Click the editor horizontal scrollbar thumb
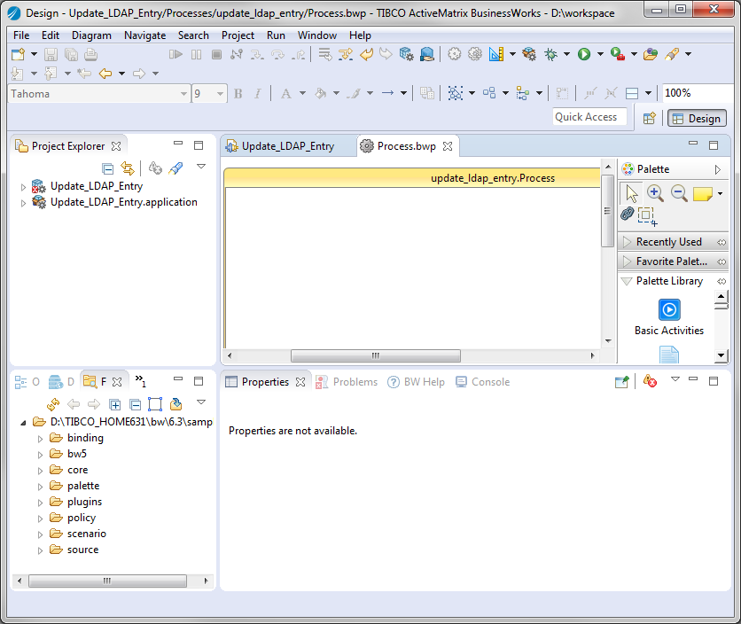741x624 pixels. click(375, 355)
